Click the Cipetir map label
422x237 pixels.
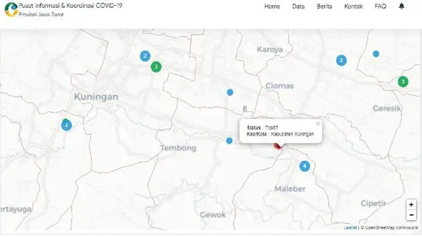pos(374,203)
